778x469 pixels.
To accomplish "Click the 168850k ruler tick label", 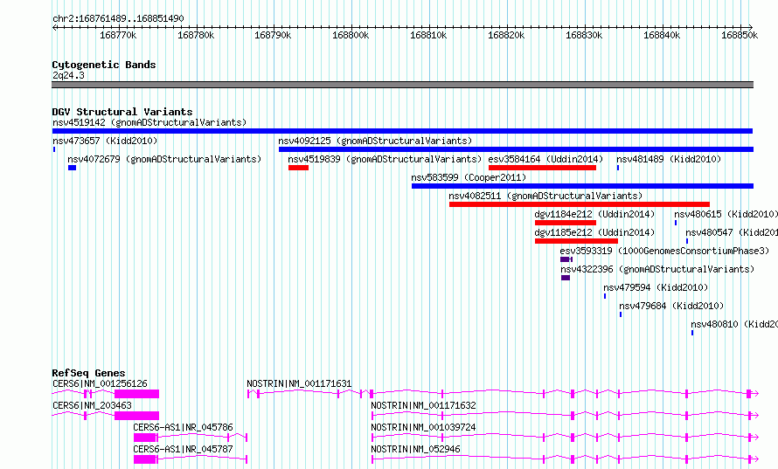I will [740, 35].
